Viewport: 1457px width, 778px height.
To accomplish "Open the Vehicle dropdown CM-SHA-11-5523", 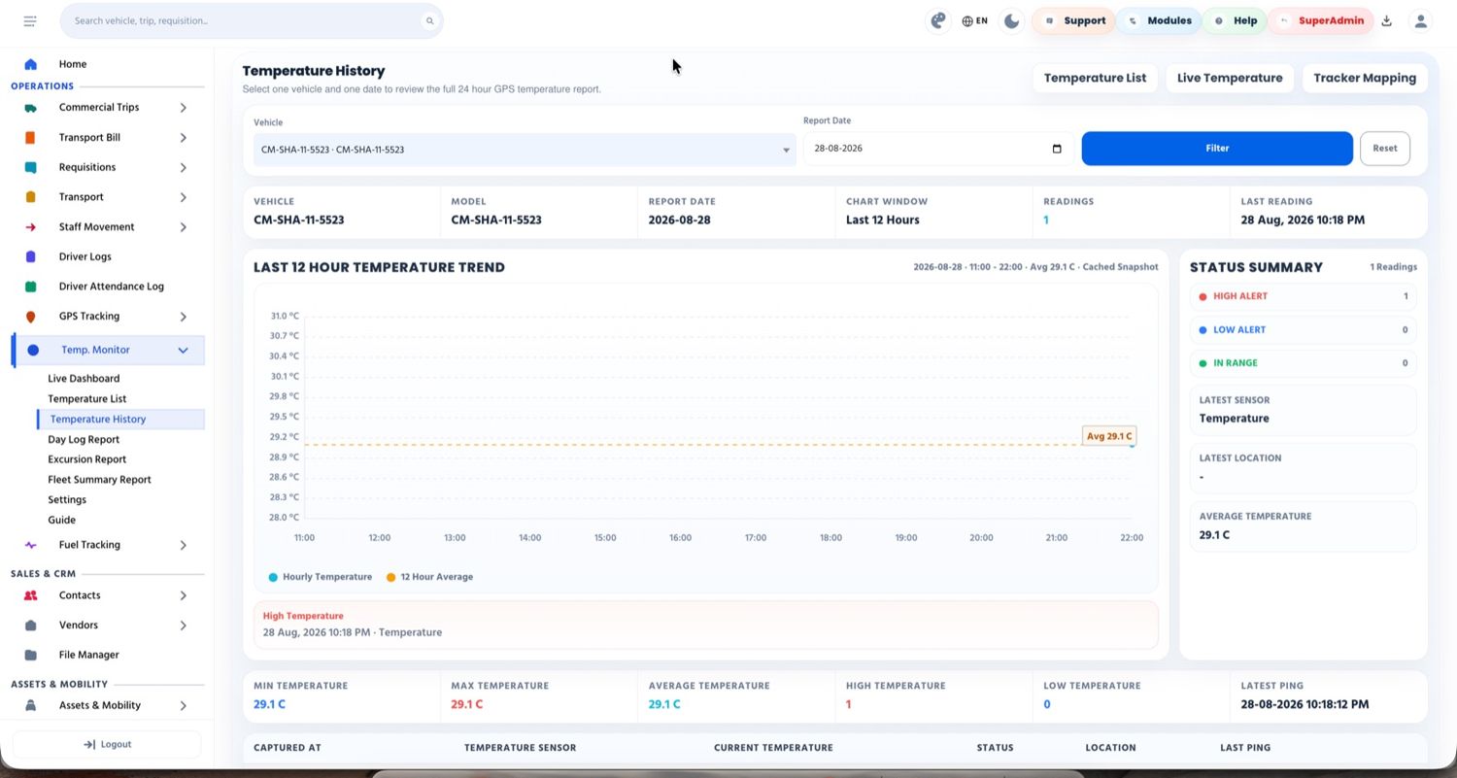I will point(525,150).
